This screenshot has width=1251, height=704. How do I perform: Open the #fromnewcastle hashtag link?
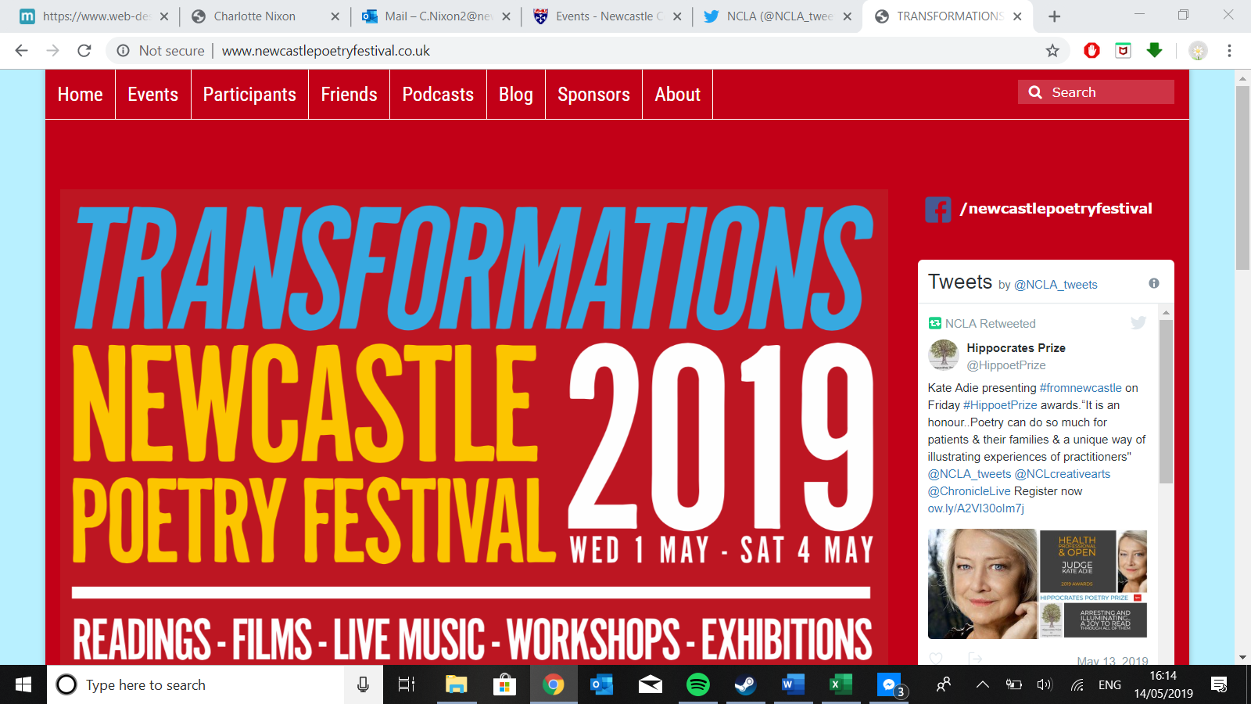point(1081,388)
